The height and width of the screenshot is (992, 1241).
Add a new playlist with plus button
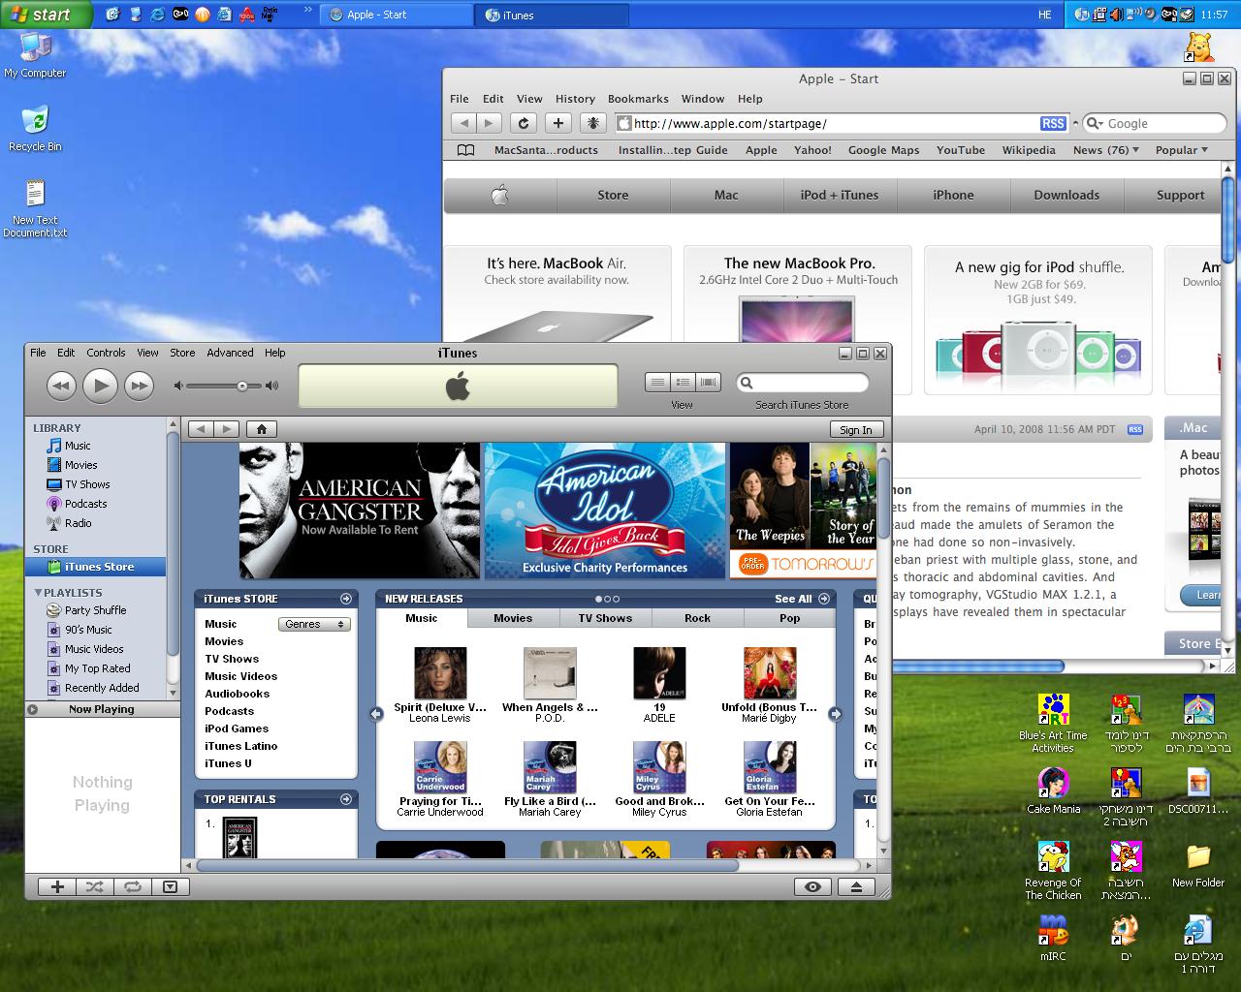[57, 886]
